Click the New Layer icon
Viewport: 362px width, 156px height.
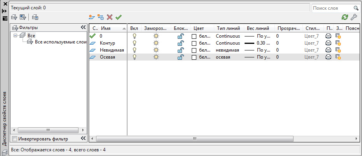click(91, 17)
